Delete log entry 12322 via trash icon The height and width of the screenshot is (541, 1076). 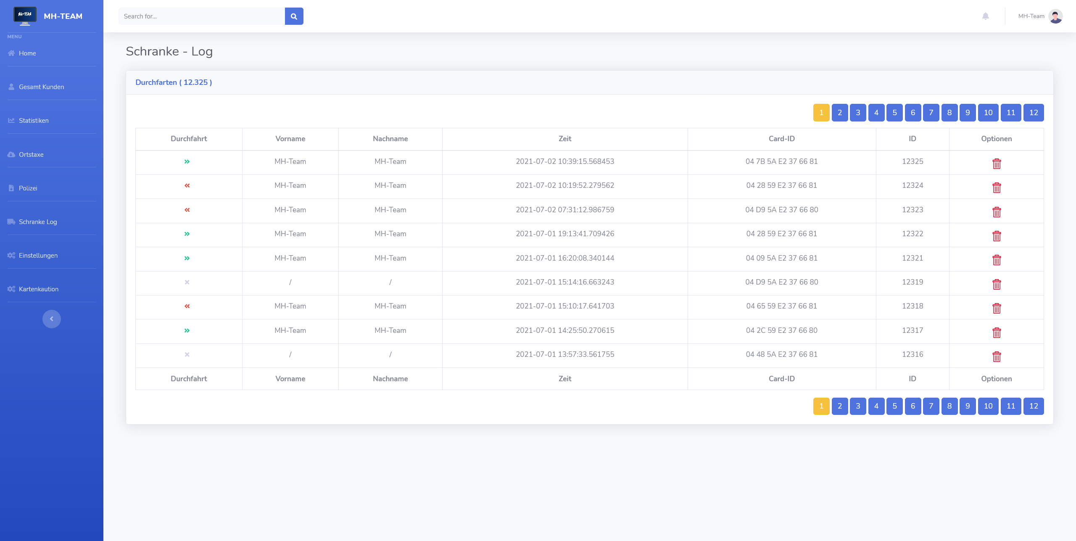[996, 236]
